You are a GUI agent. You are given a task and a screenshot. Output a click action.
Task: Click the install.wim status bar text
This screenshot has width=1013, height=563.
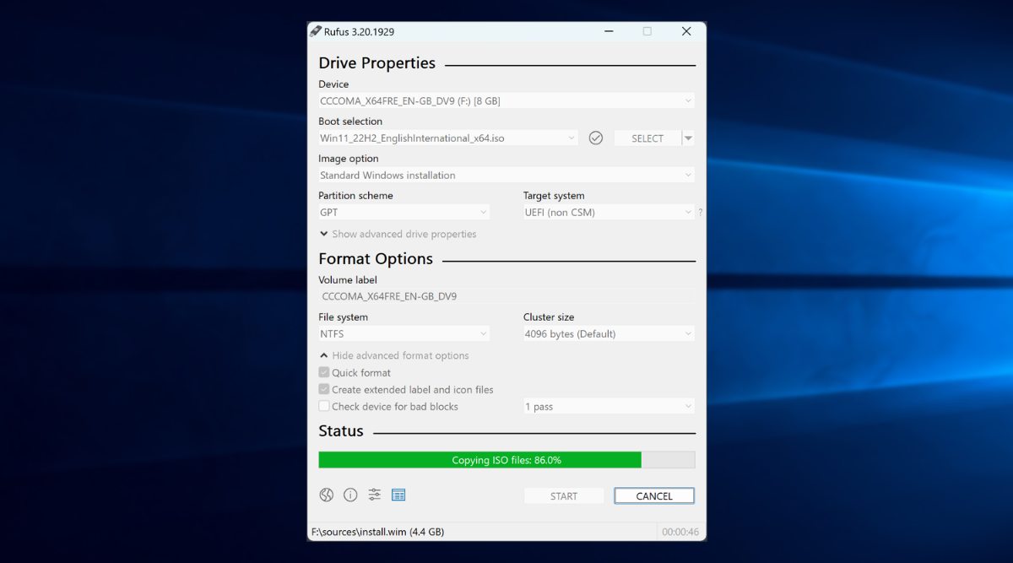click(x=378, y=532)
